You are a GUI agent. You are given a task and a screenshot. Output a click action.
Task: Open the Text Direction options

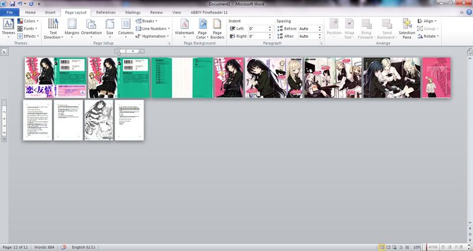53,28
